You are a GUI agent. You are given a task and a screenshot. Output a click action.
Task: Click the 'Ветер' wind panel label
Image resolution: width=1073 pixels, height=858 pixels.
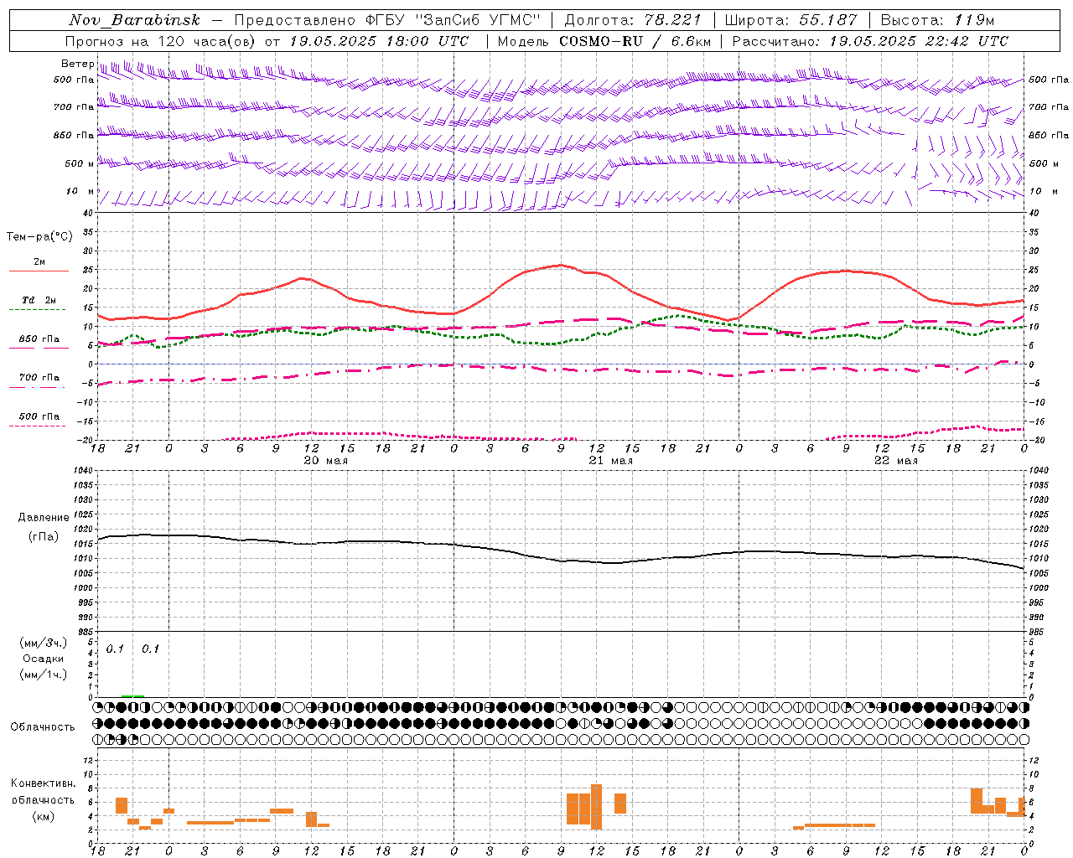77,64
